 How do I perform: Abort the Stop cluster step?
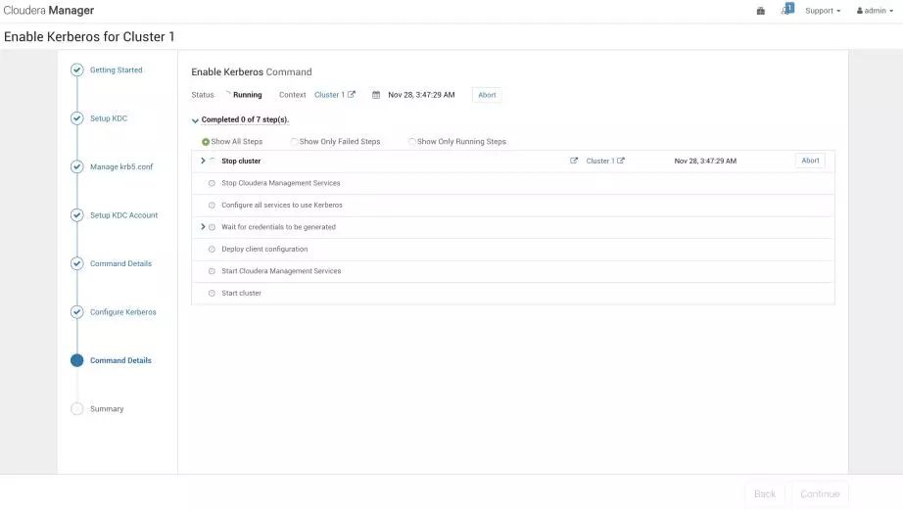tap(810, 161)
